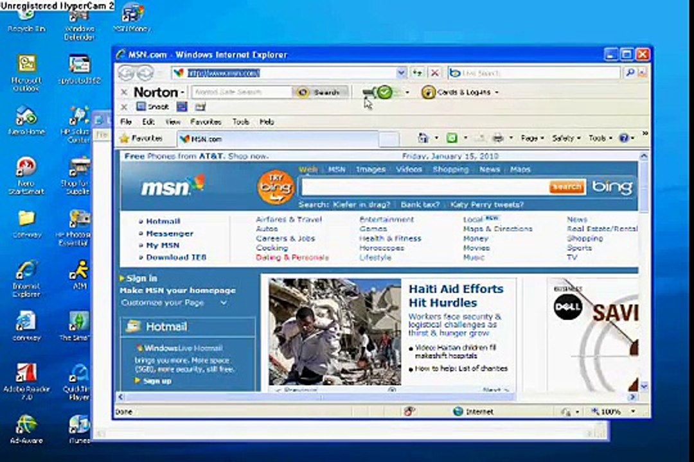Open Adobe Reader 7.0 desktop icon
Viewport: 694px width, 462px height.
coord(26,382)
